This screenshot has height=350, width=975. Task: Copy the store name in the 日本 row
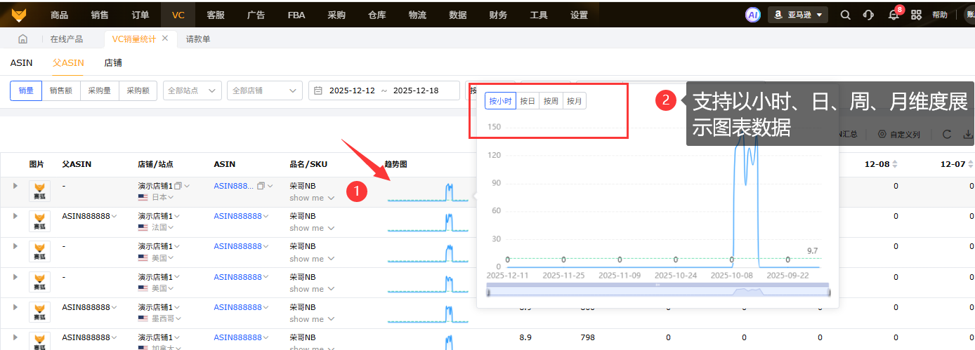(178, 186)
